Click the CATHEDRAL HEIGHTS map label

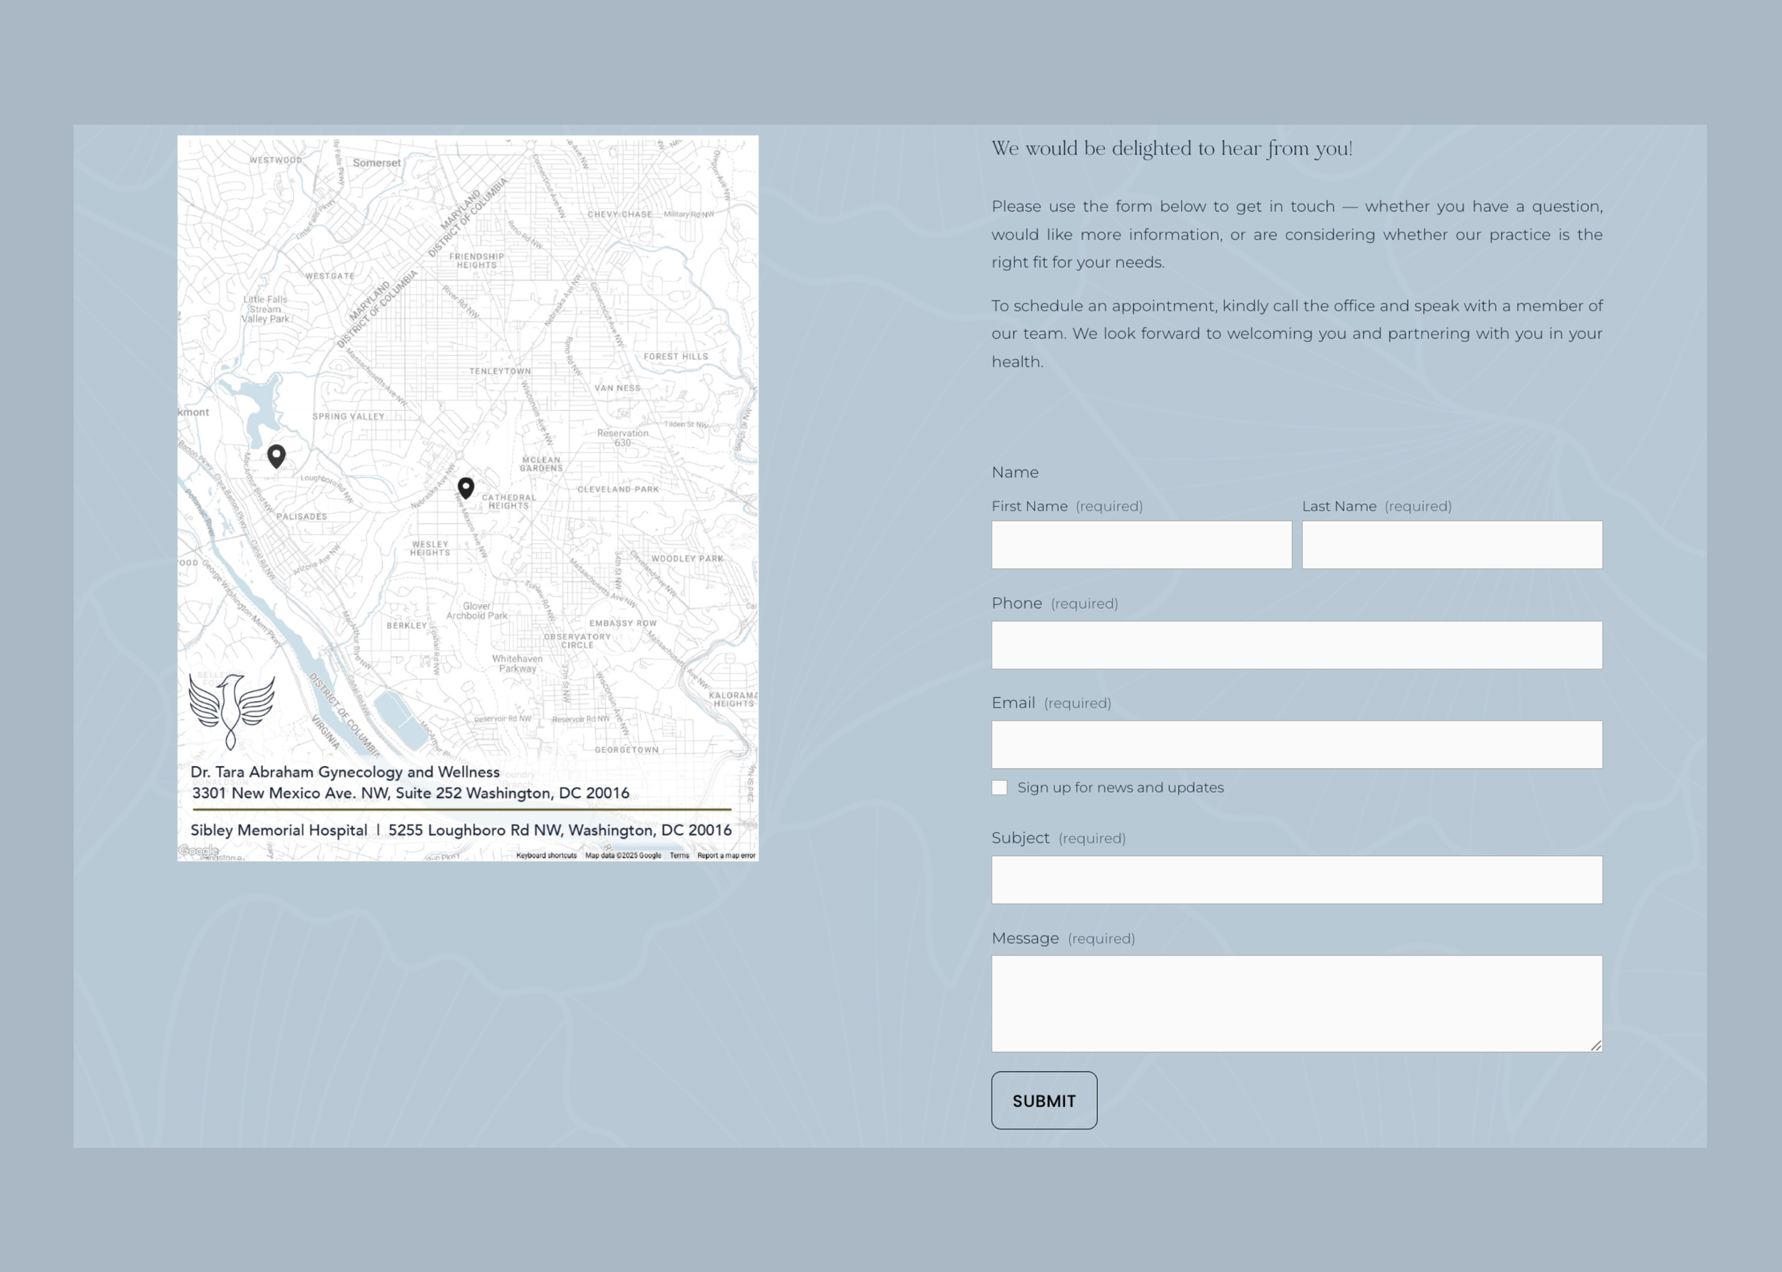click(x=509, y=501)
